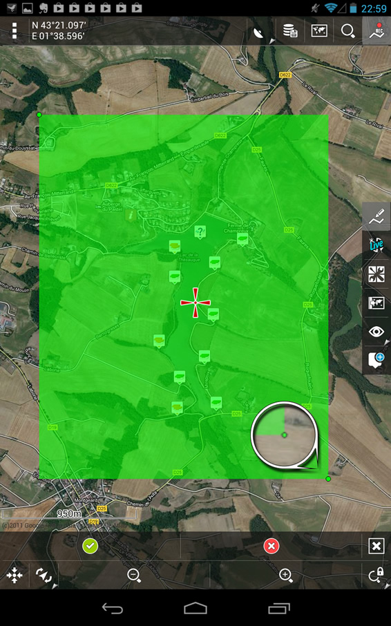Tap the Evernote elephant notification icon
The height and width of the screenshot is (626, 391).
click(44, 8)
